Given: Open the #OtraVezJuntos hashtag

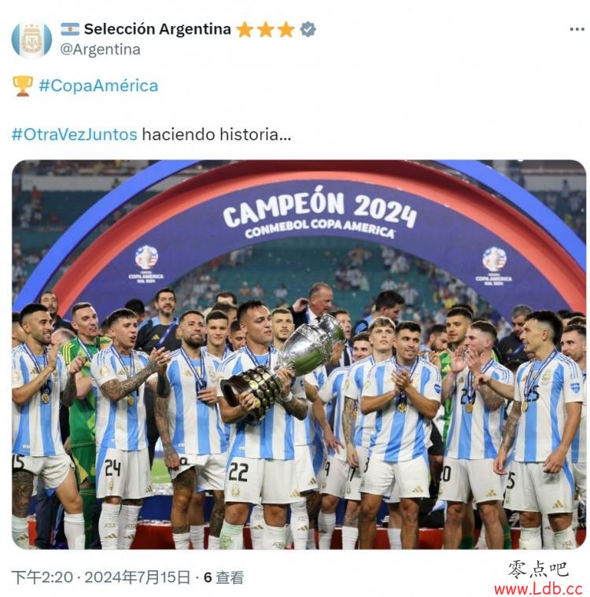Looking at the screenshot, I should [74, 135].
